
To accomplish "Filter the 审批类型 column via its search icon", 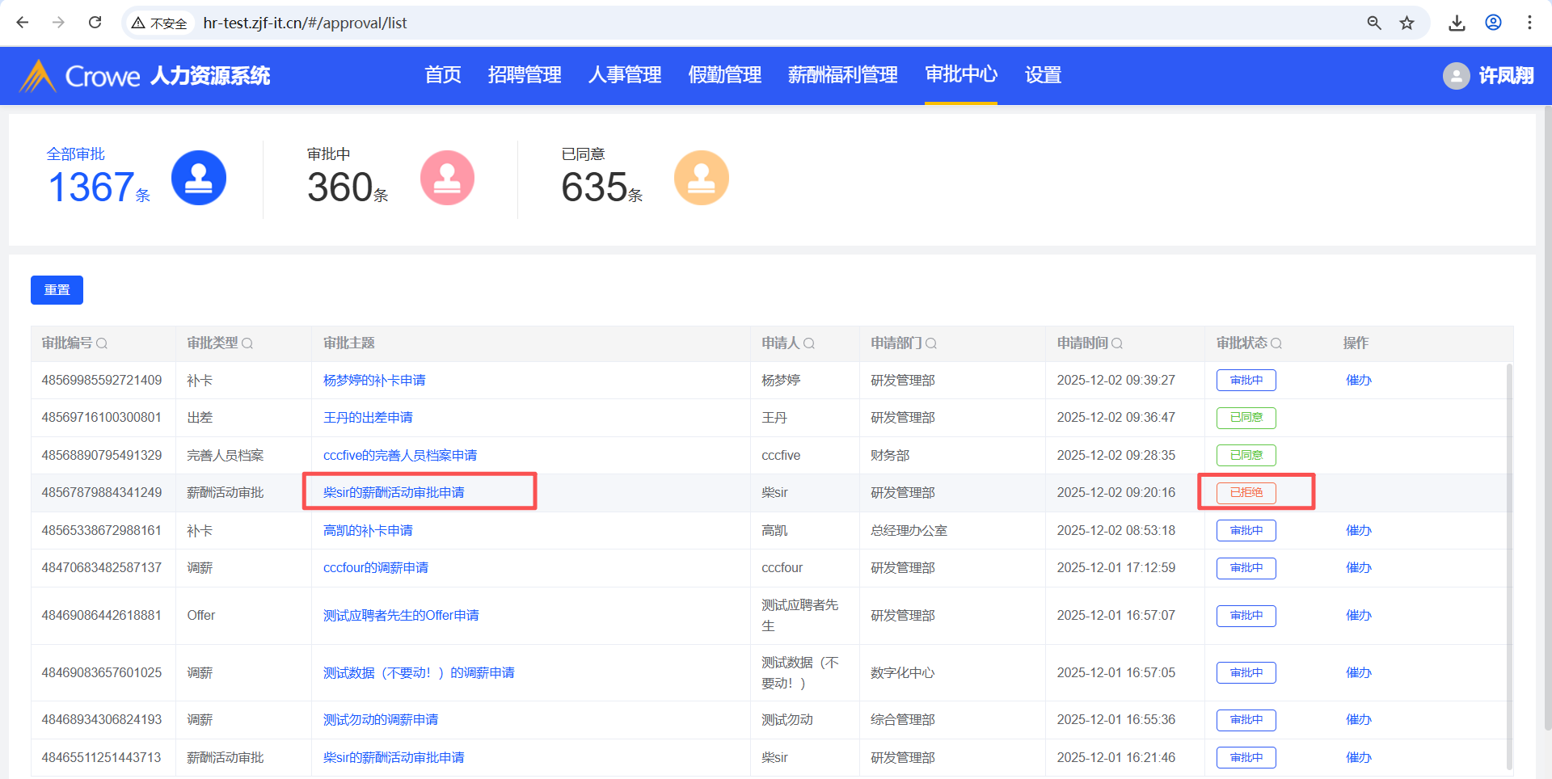I will 247,343.
